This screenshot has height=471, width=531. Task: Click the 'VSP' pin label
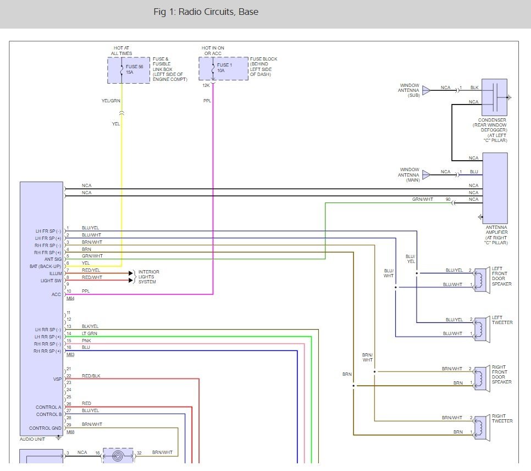[58, 379]
